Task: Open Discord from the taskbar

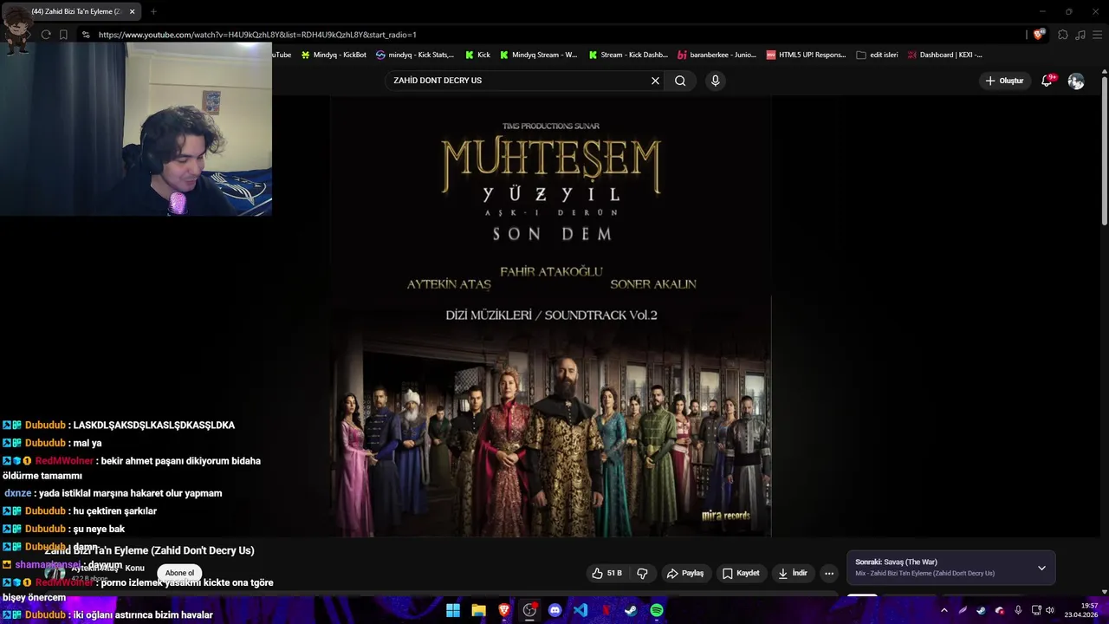Action: click(555, 610)
